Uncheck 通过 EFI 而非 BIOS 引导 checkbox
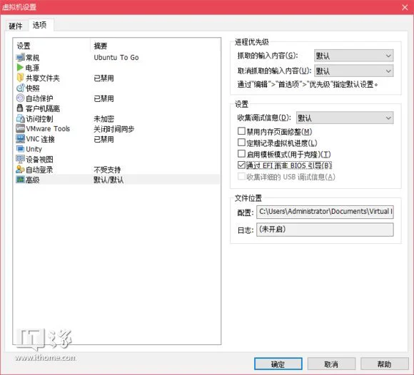The width and height of the screenshot is (414, 375). pos(241,165)
